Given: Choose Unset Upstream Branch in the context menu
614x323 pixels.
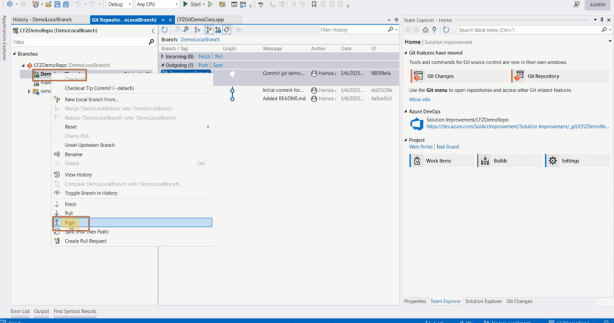Looking at the screenshot, I should [133, 145].
